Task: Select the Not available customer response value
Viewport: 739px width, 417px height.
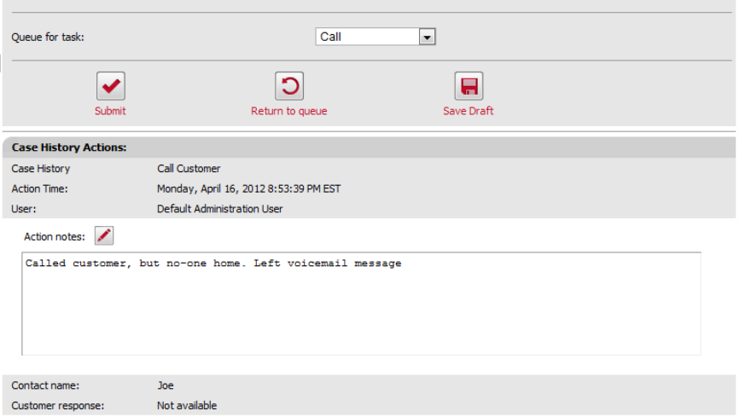Action: 187,405
